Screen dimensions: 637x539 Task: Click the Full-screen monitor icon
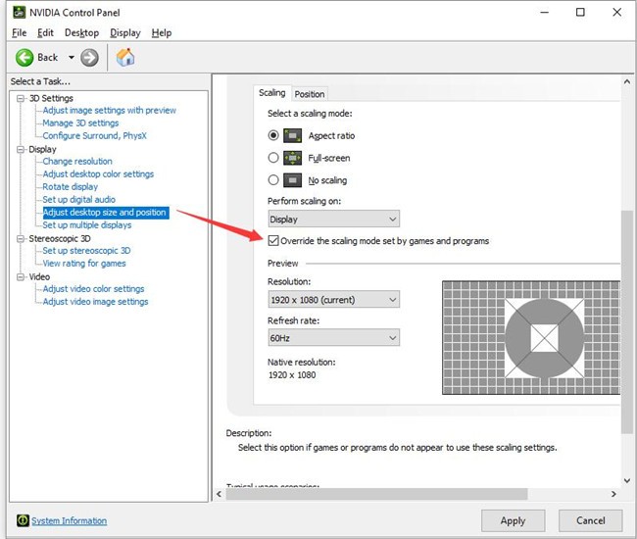pyautogui.click(x=293, y=158)
